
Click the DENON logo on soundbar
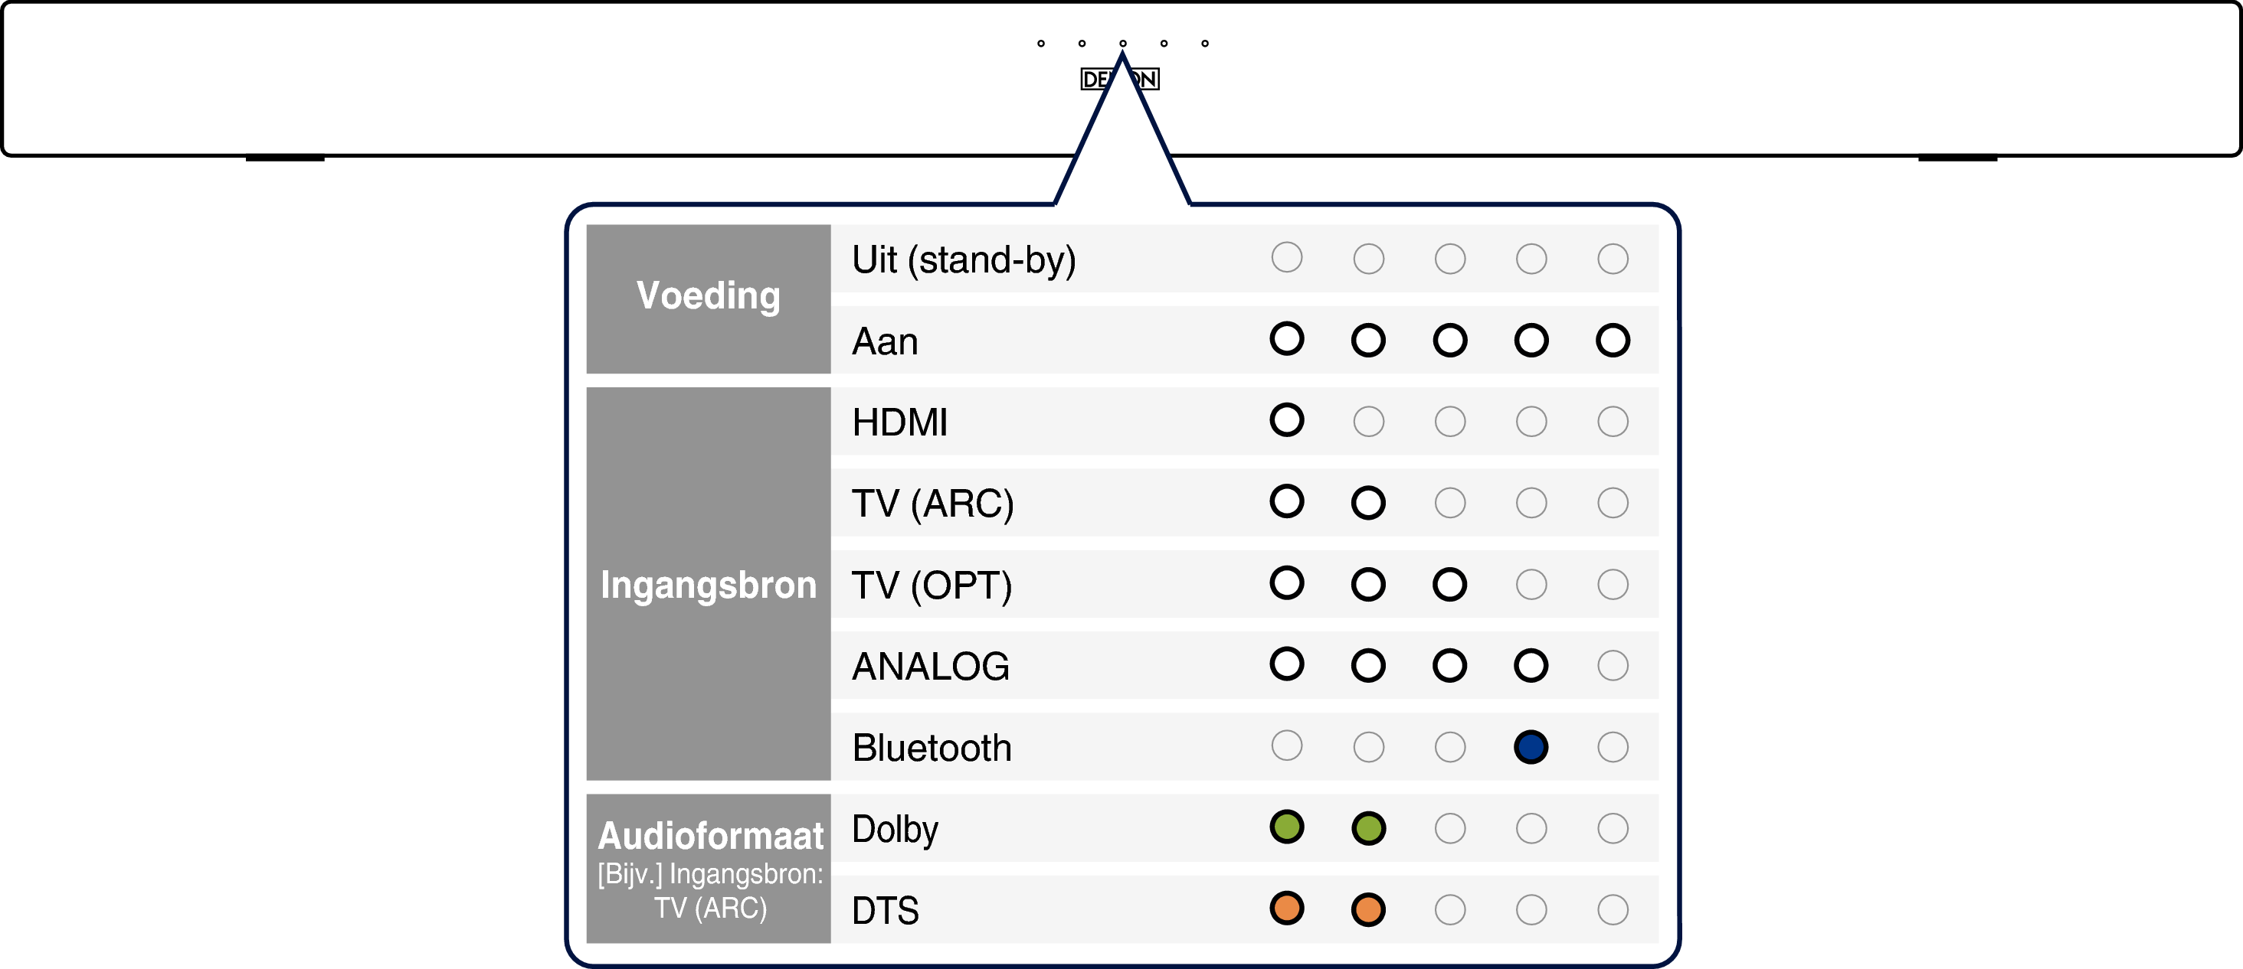(x=1120, y=79)
